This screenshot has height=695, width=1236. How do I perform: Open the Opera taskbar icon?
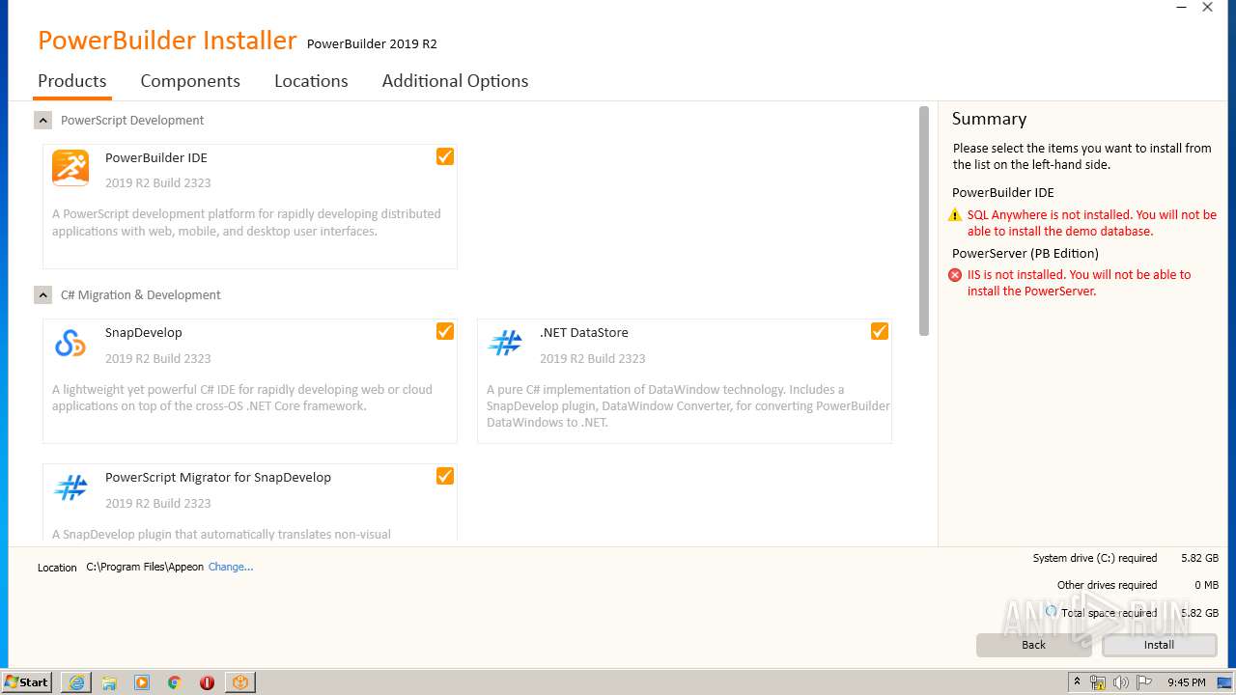tap(207, 682)
